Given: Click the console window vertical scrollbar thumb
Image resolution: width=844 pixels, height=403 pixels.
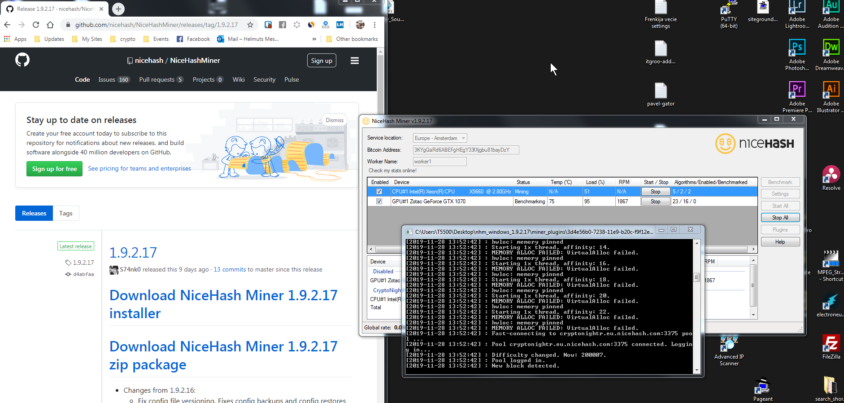Looking at the screenshot, I should [x=696, y=277].
